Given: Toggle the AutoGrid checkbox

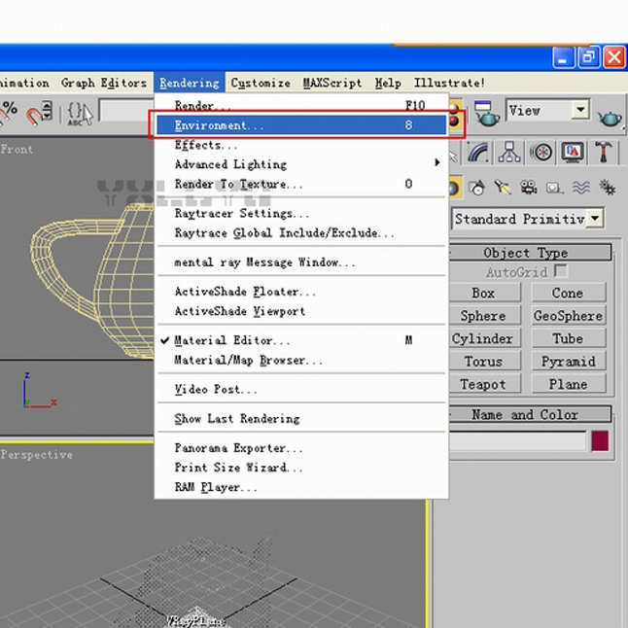Looking at the screenshot, I should pos(561,271).
